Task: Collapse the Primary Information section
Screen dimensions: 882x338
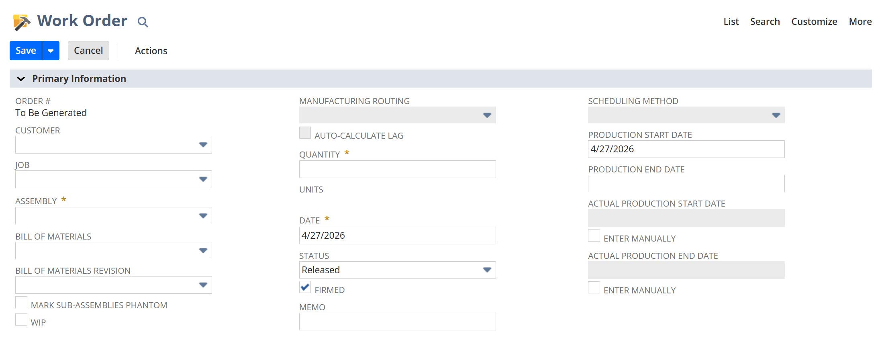Action: pyautogui.click(x=20, y=78)
